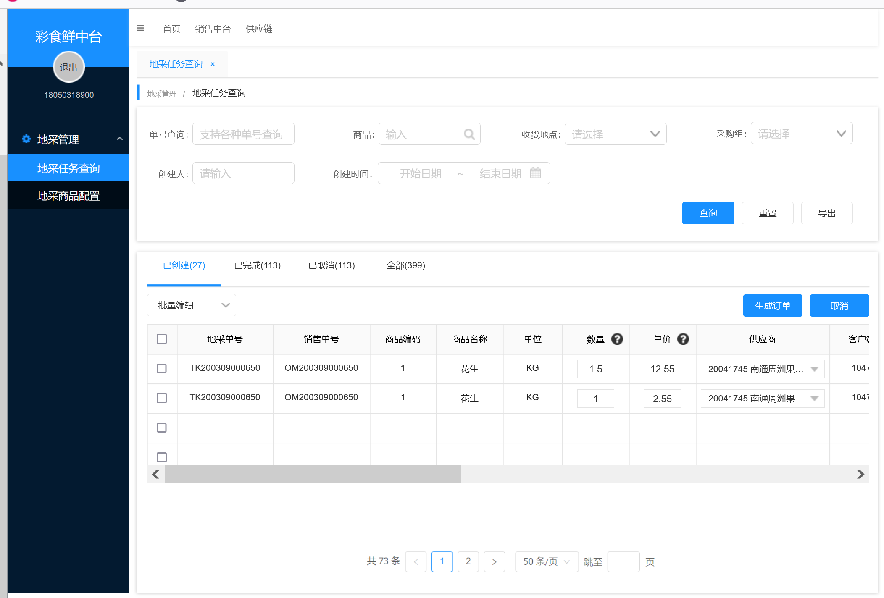Click the blue 取消 button
Viewport: 884px width, 598px height.
(839, 305)
